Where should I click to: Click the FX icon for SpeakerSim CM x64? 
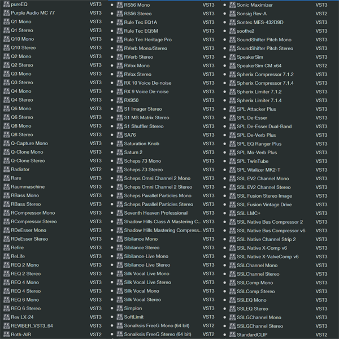pyautogui.click(x=232, y=66)
